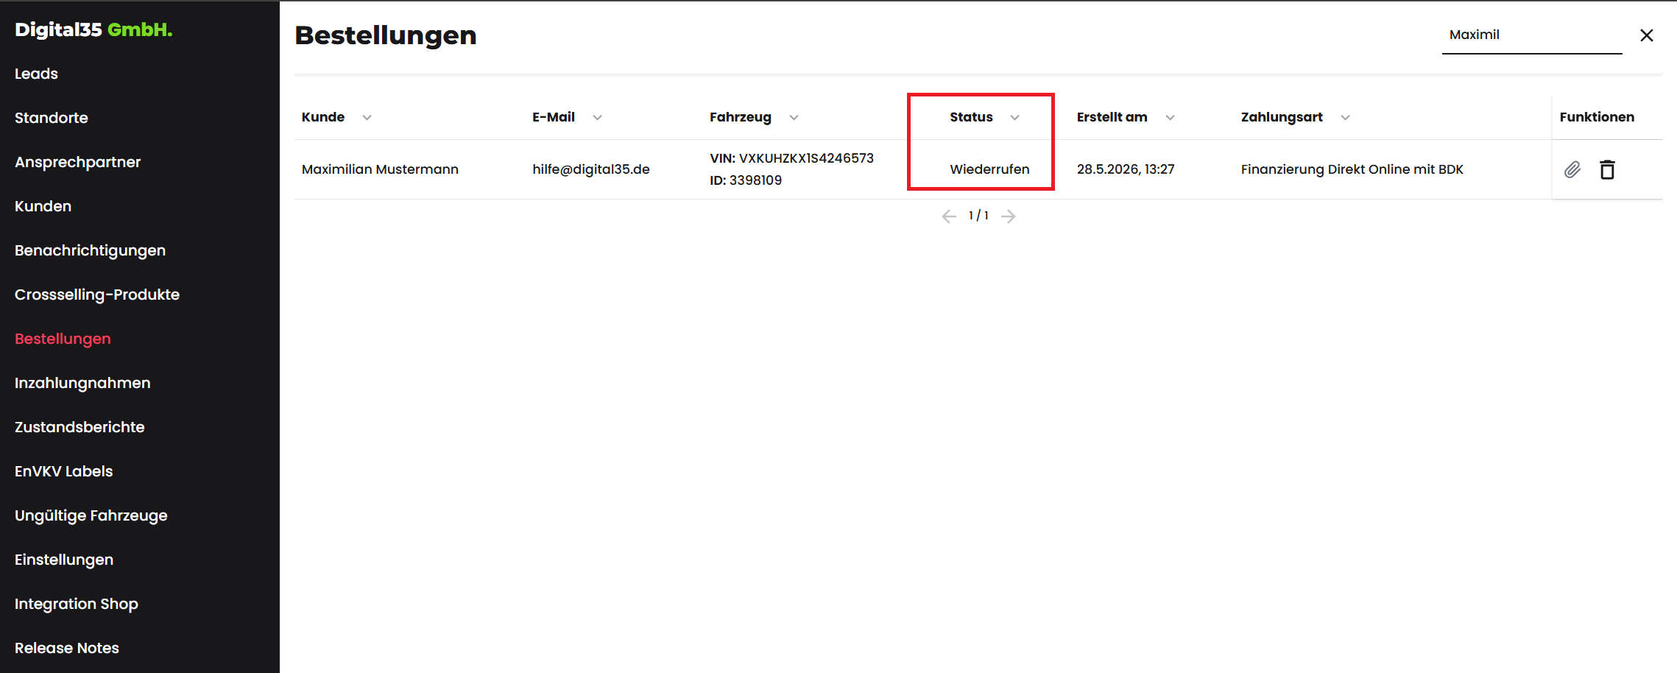Click the page indicator 1 / 1
The image size is (1677, 673).
pyautogui.click(x=978, y=216)
